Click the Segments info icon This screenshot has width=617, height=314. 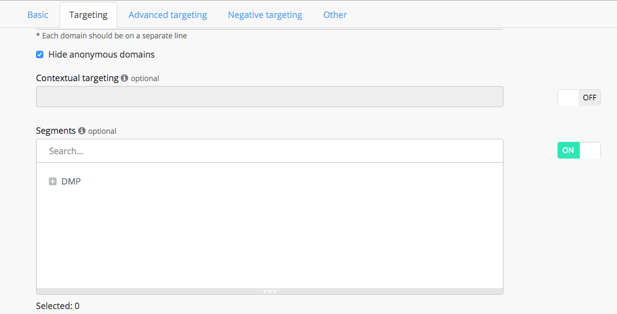[82, 131]
